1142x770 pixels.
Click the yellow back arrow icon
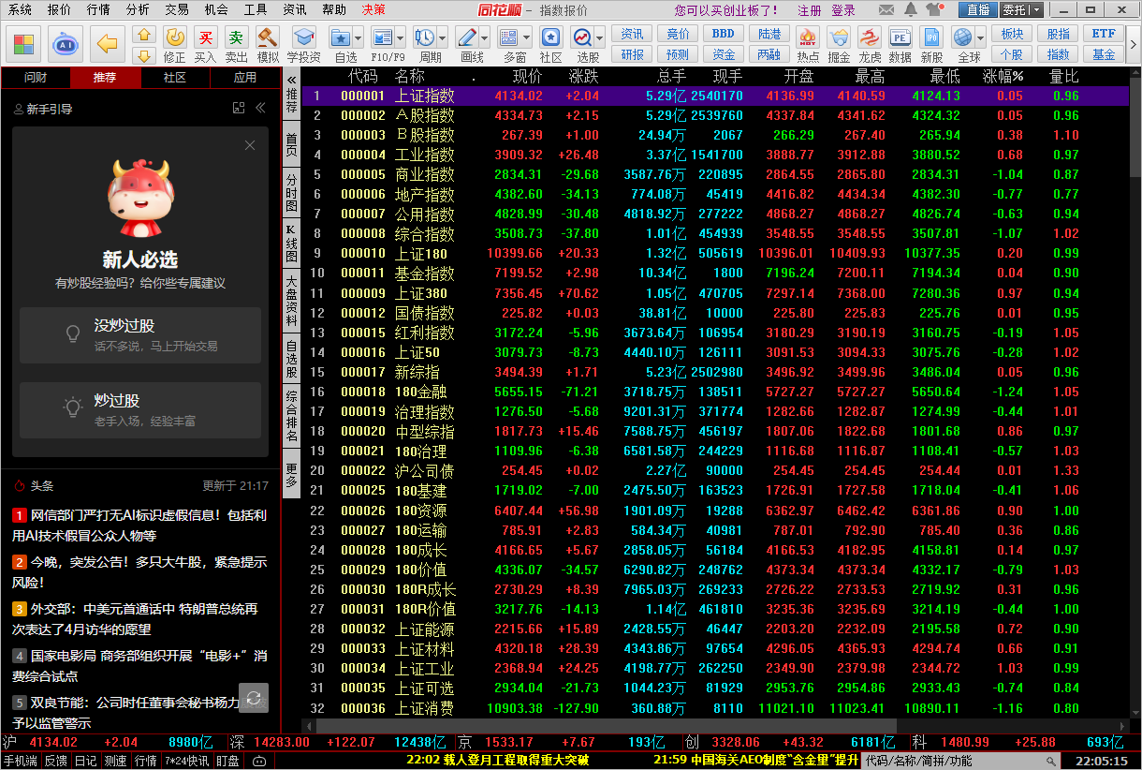coord(110,43)
